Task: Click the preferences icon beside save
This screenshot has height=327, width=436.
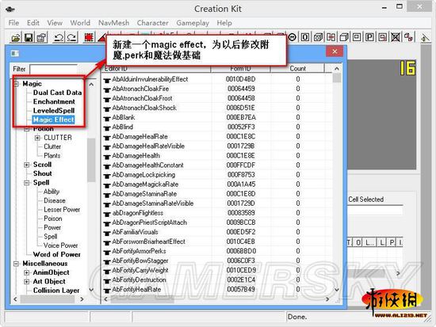Action: point(42,37)
